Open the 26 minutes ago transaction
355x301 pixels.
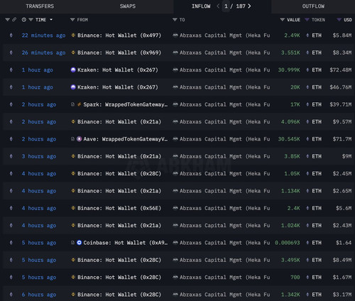pos(43,53)
